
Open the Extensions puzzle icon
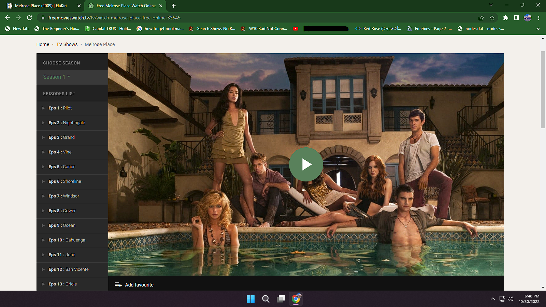point(506,18)
